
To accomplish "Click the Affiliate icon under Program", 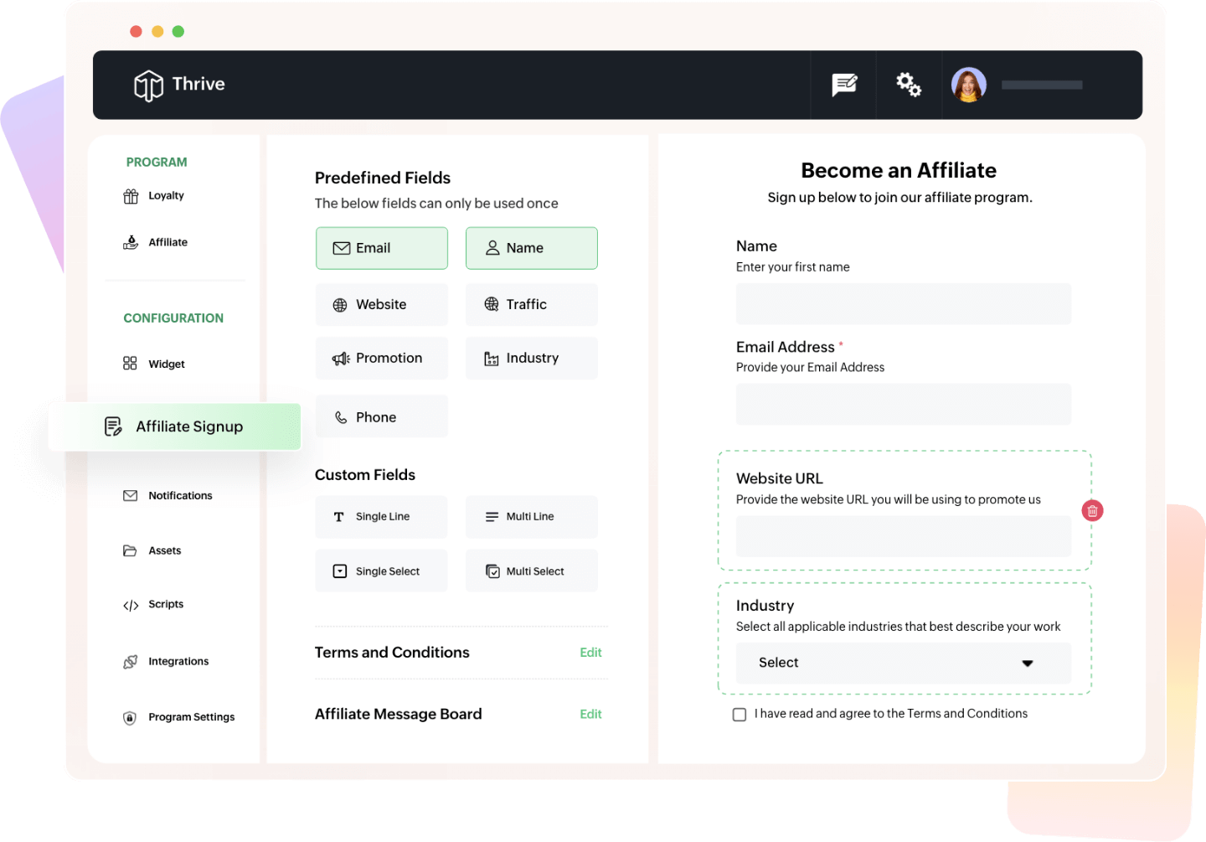I will pyautogui.click(x=131, y=241).
